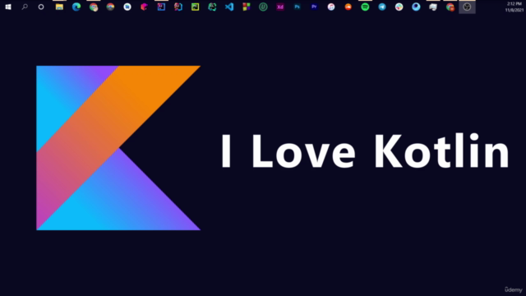This screenshot has width=526, height=296.
Task: Open the Windows Start menu
Action: click(8, 7)
